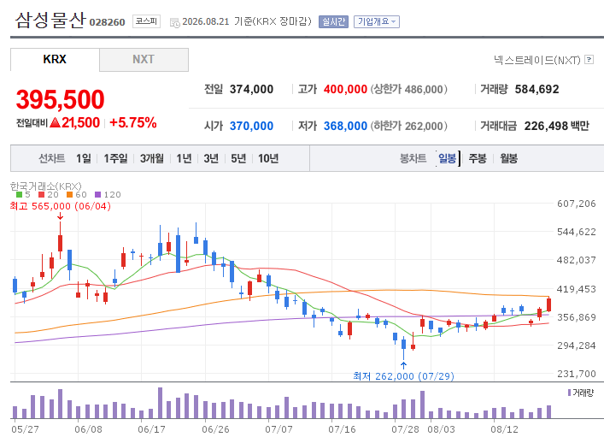Select the 3개월 line chart period

click(152, 158)
